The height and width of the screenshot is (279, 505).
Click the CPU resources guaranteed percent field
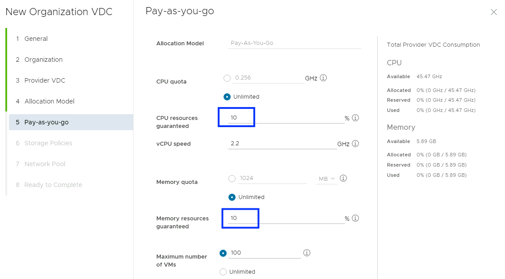[285, 118]
